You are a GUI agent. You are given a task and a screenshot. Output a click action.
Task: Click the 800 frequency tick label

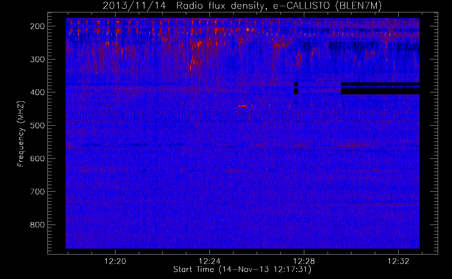point(37,225)
